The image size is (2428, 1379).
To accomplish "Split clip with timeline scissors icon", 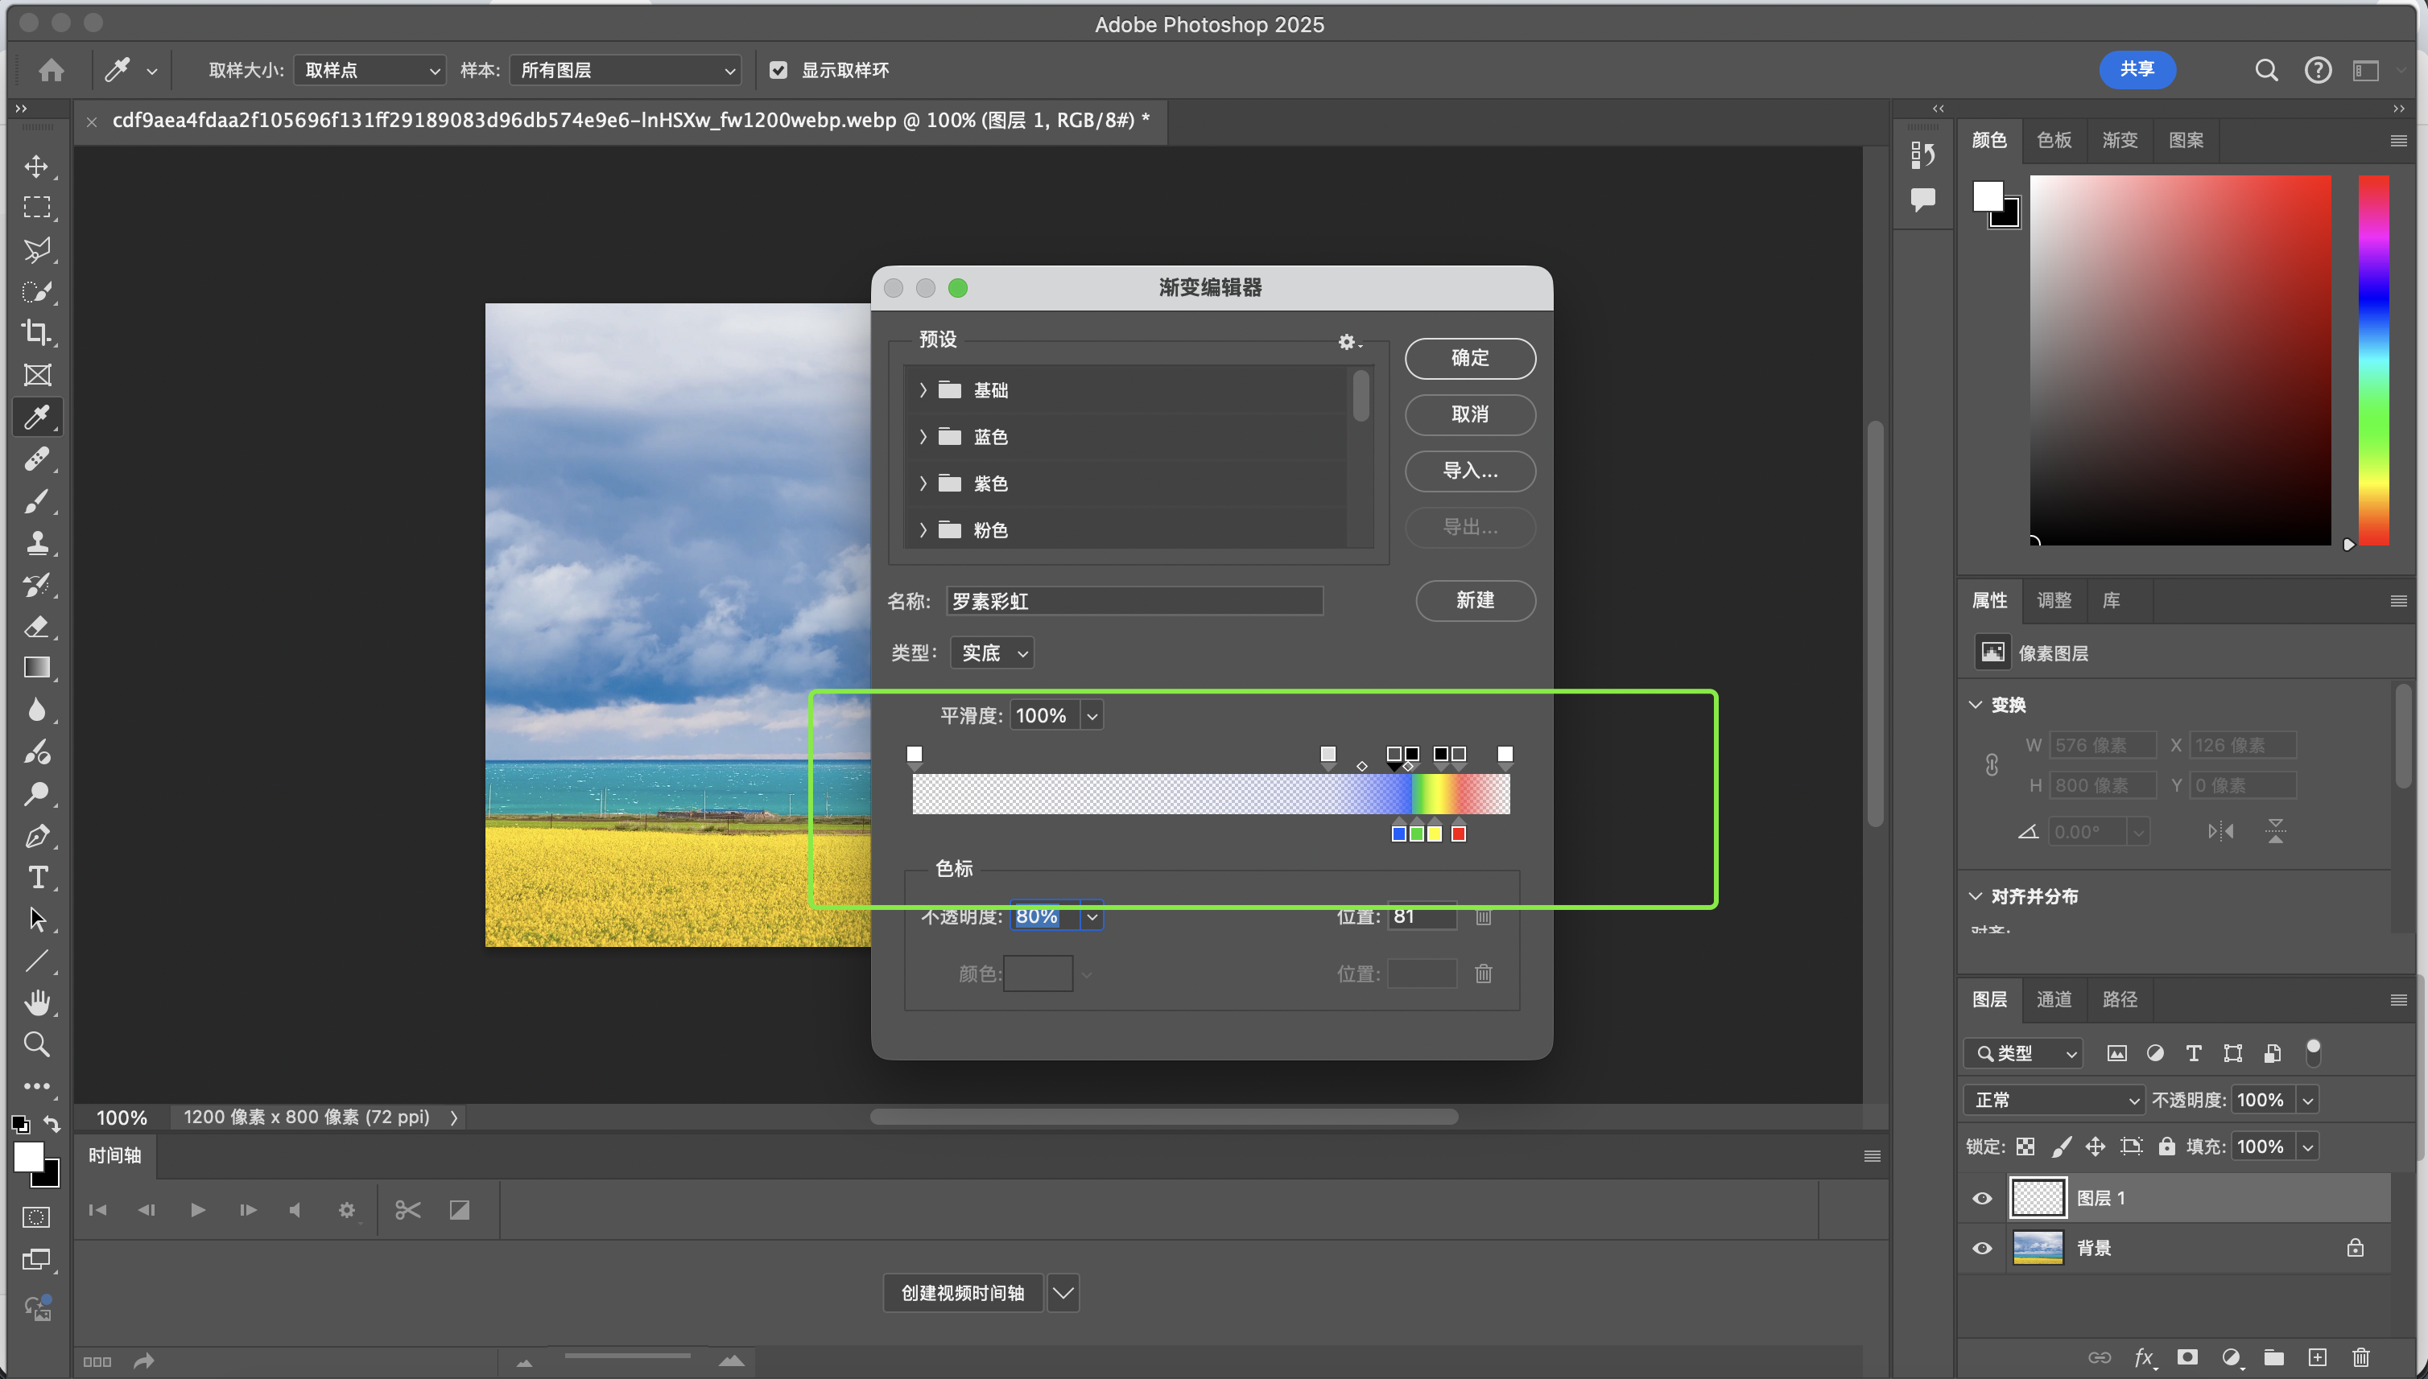I will (x=407, y=1209).
